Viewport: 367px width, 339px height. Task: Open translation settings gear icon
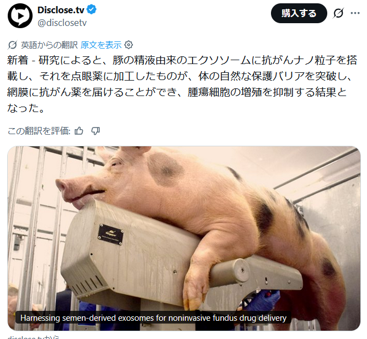pos(129,45)
